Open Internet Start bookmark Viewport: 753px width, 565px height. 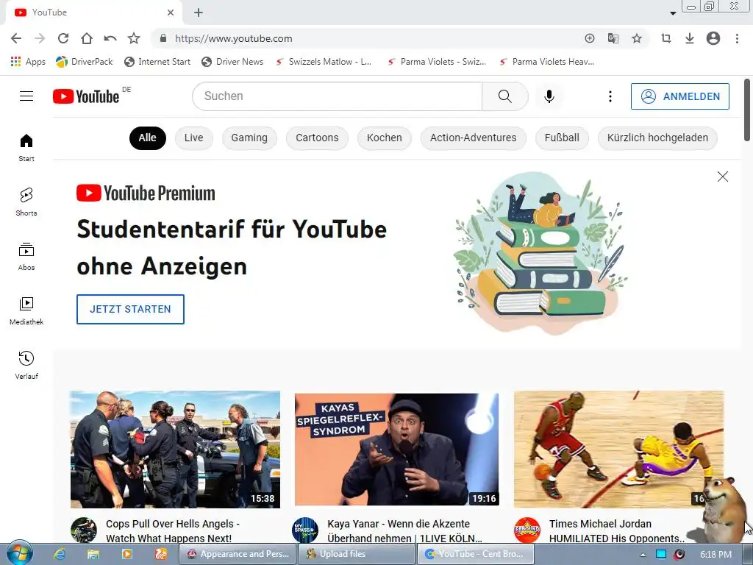point(157,62)
